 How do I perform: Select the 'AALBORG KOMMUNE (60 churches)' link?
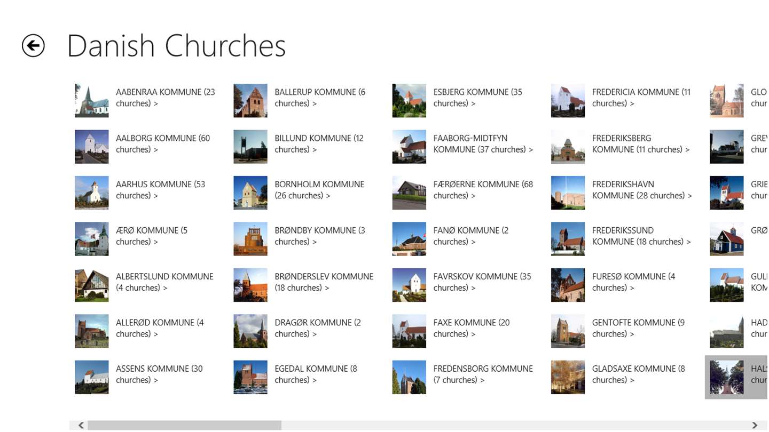point(163,143)
